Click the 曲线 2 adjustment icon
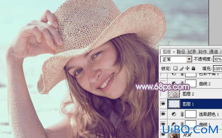 pos(174,83)
